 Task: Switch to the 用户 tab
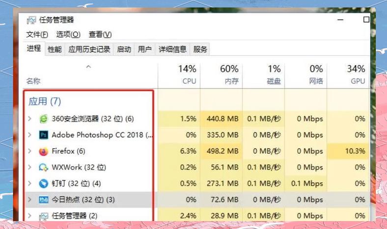click(144, 50)
